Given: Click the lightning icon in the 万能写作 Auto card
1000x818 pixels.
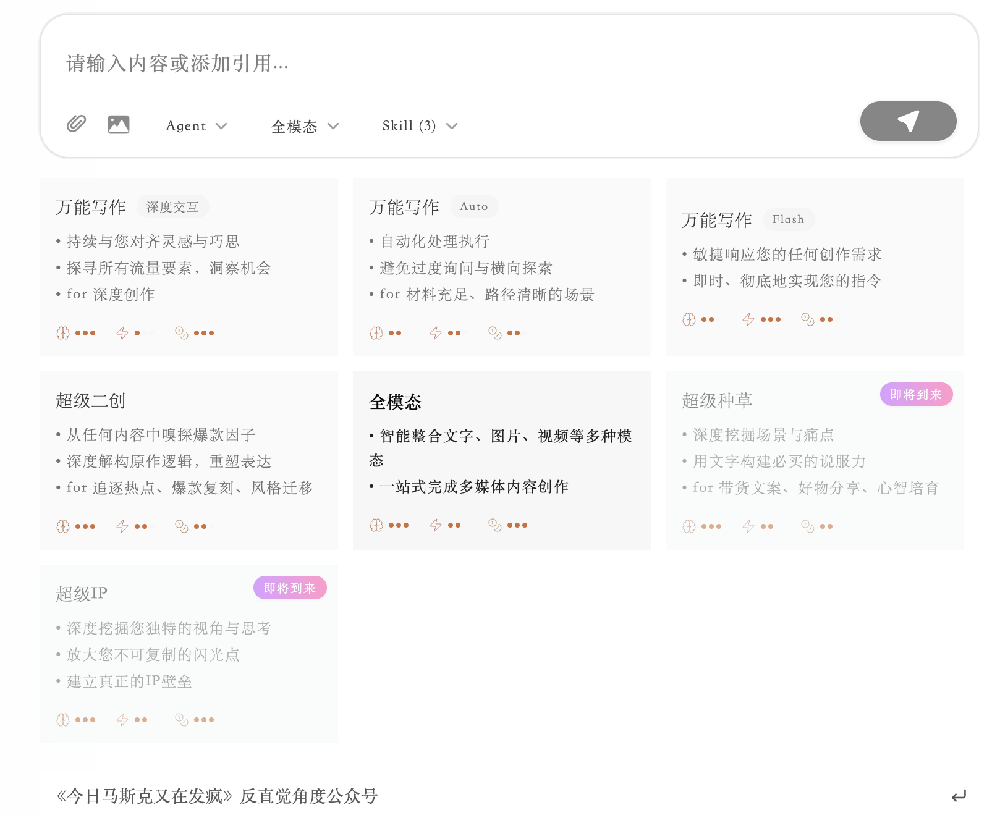Looking at the screenshot, I should coord(436,333).
